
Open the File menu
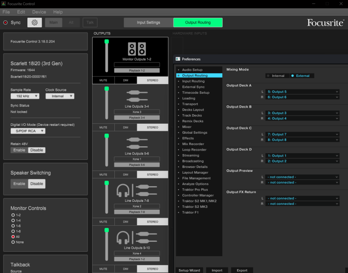pos(6,12)
